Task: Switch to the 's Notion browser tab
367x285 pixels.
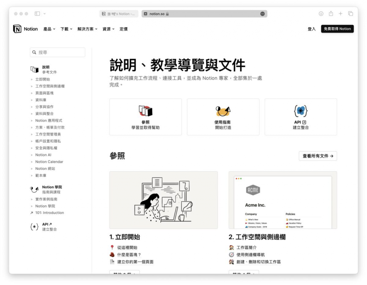Action: pos(119,14)
